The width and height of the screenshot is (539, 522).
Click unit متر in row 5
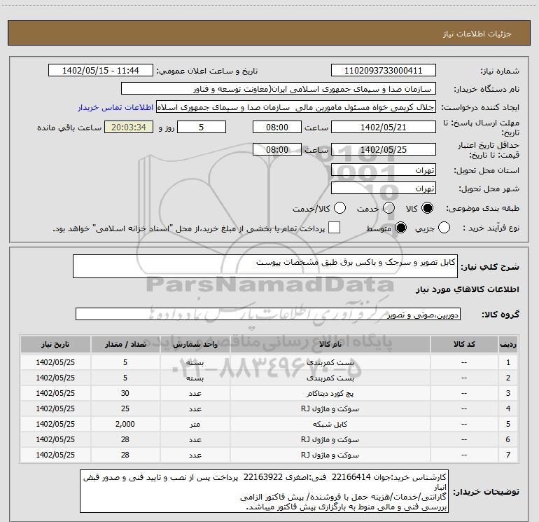(x=195, y=425)
